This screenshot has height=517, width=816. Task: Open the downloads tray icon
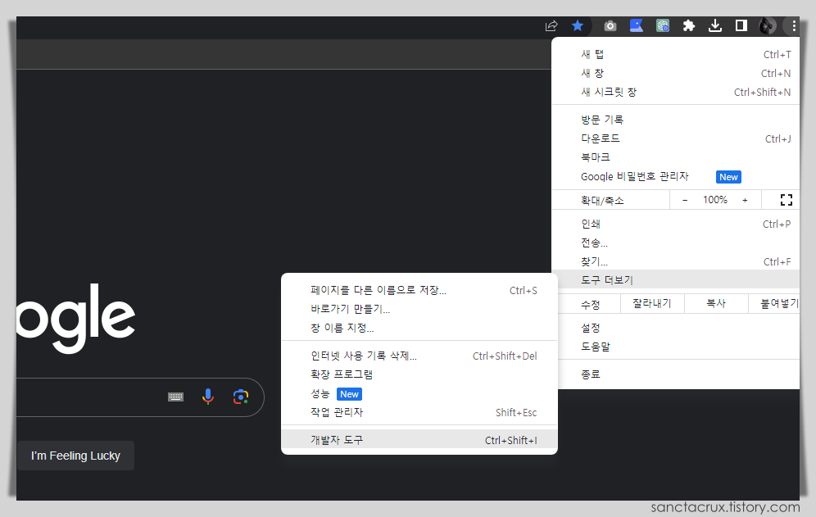coord(715,25)
